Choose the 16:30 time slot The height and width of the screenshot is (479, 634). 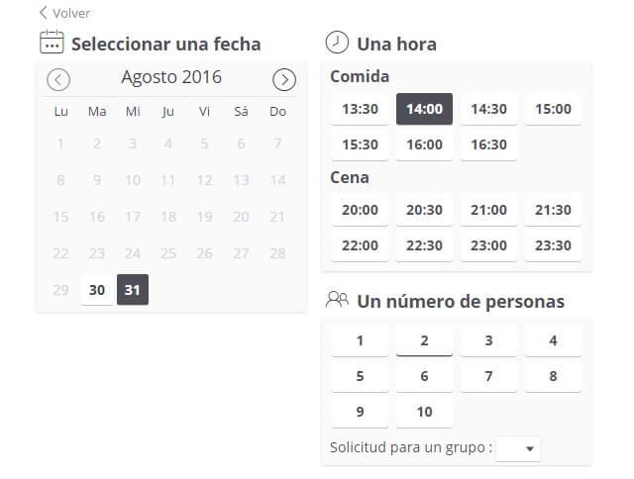(x=488, y=144)
